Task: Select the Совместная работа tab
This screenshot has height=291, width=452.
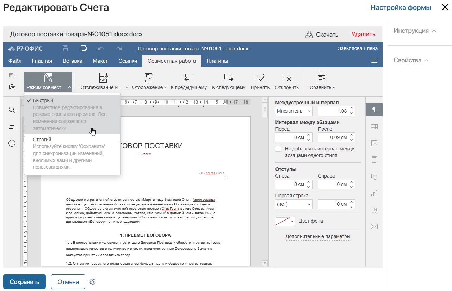Action: (x=172, y=61)
